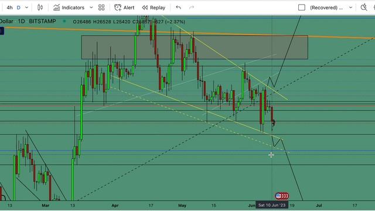Select the grey rectangle zone drawing

click(195, 47)
